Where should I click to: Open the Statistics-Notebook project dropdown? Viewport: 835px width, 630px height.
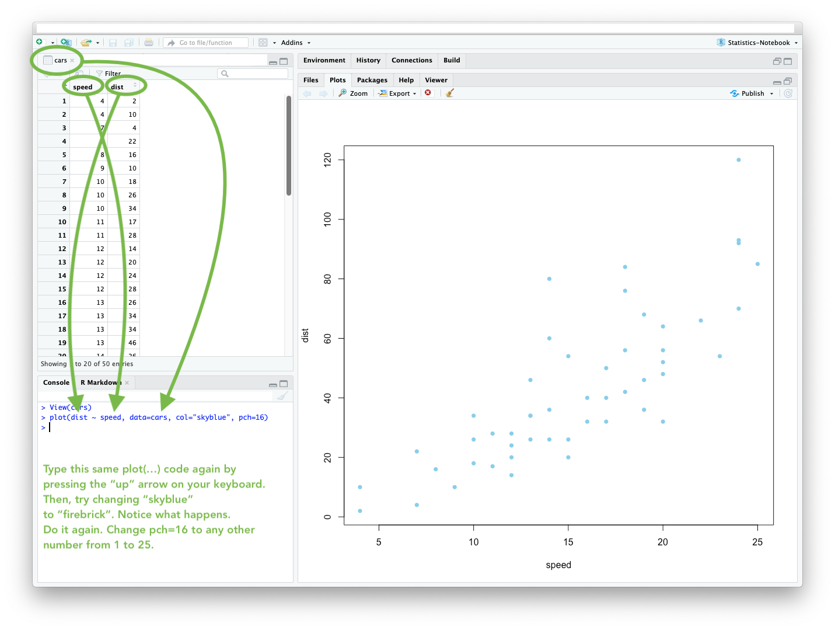point(759,43)
